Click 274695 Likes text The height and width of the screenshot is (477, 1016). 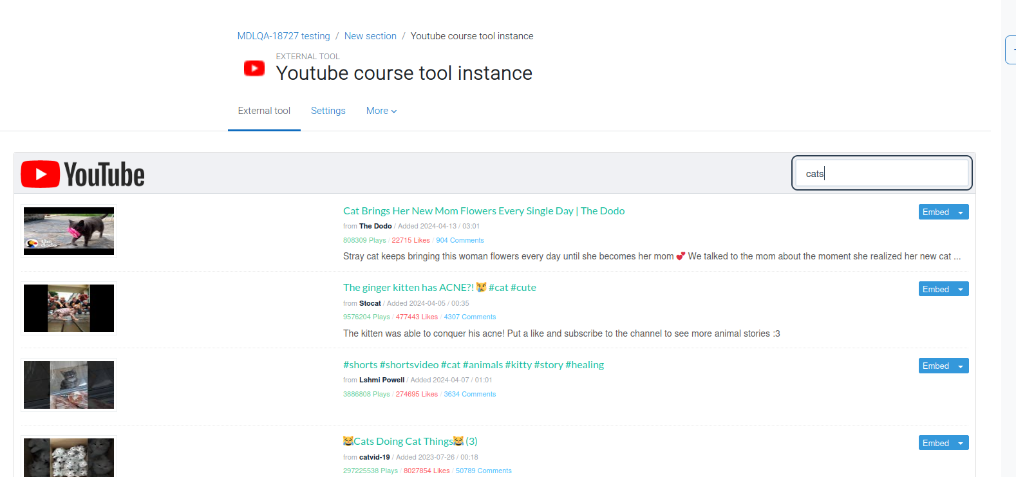[x=417, y=395]
